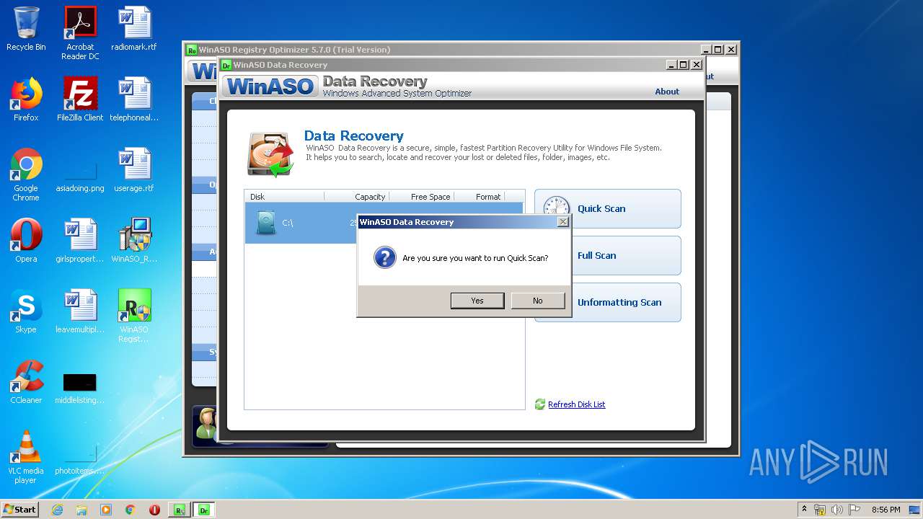Sort disk list by Free Space column
The width and height of the screenshot is (923, 519).
click(422, 197)
